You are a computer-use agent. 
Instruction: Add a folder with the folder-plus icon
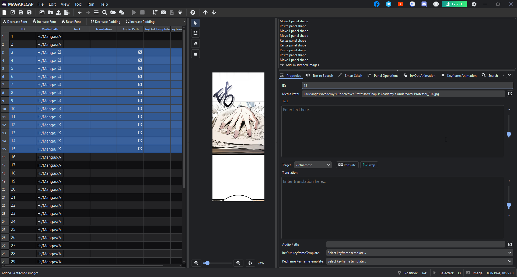tap(50, 12)
